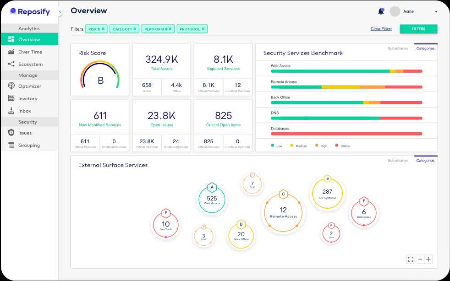
Task: Click the Inventory grid icon
Action: pos(11,98)
